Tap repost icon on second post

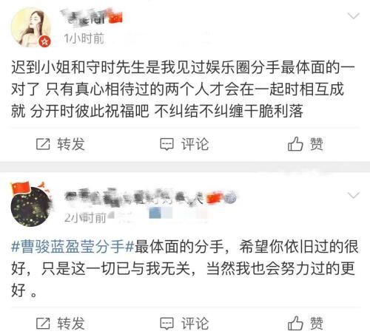point(43,324)
